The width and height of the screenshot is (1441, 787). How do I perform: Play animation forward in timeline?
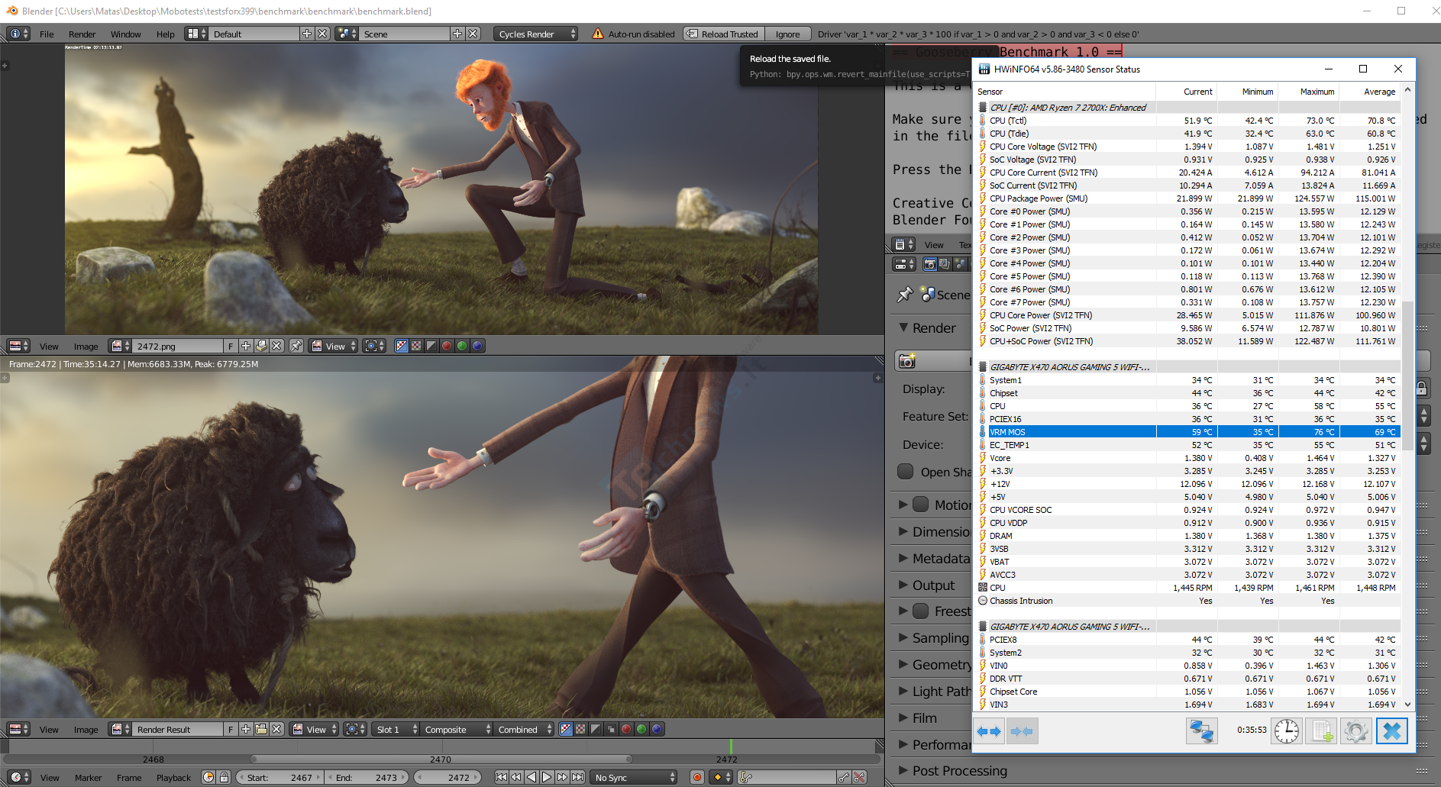pyautogui.click(x=547, y=777)
